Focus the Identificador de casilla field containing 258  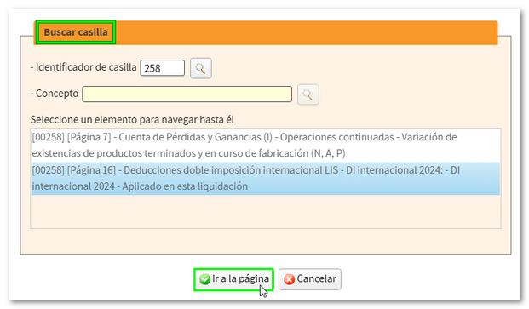tap(162, 68)
